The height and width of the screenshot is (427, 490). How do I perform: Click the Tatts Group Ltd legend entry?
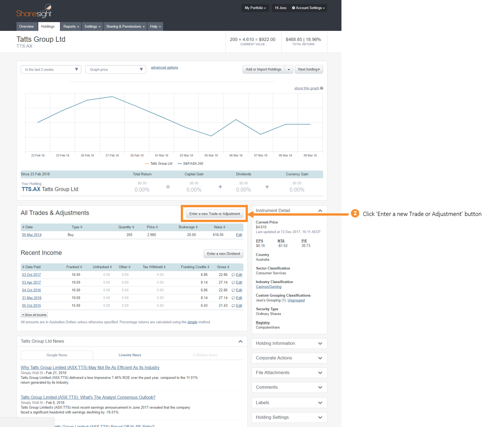[x=158, y=164]
